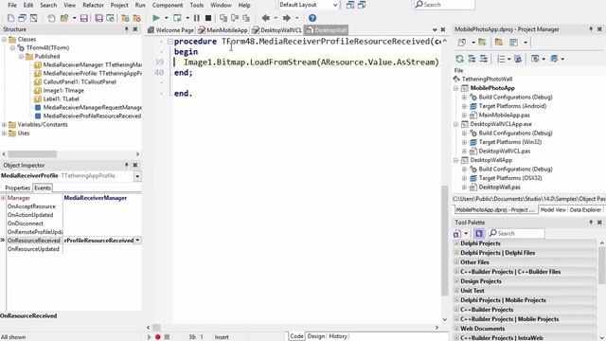
Task: Open the File menu
Action: [12, 5]
